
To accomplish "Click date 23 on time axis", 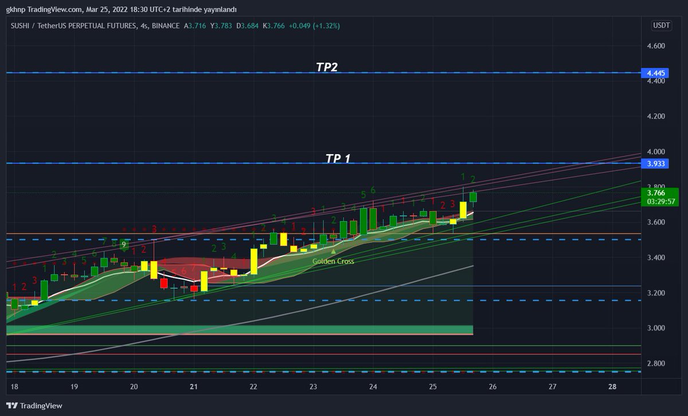I will [x=313, y=387].
